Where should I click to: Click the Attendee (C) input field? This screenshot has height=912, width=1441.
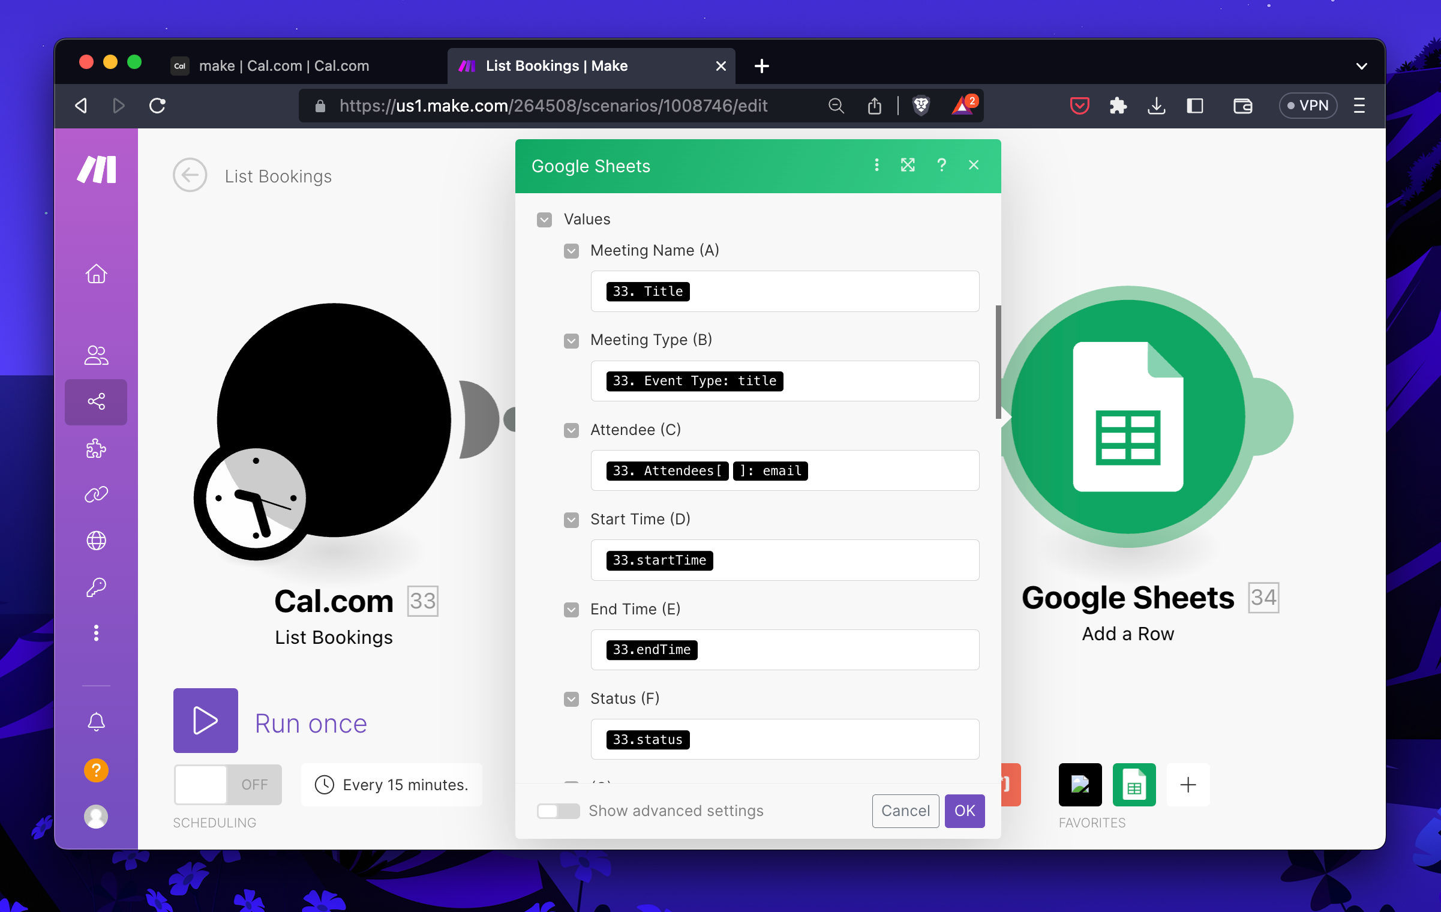(785, 470)
